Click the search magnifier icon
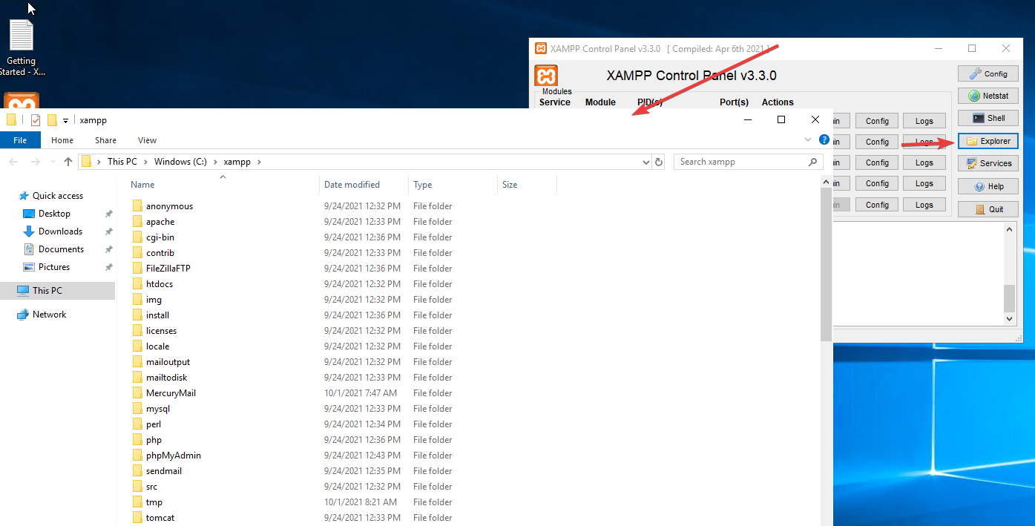 pos(812,162)
